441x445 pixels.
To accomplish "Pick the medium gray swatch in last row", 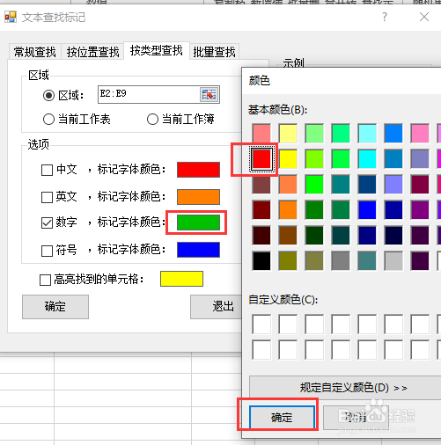I will 341,261.
